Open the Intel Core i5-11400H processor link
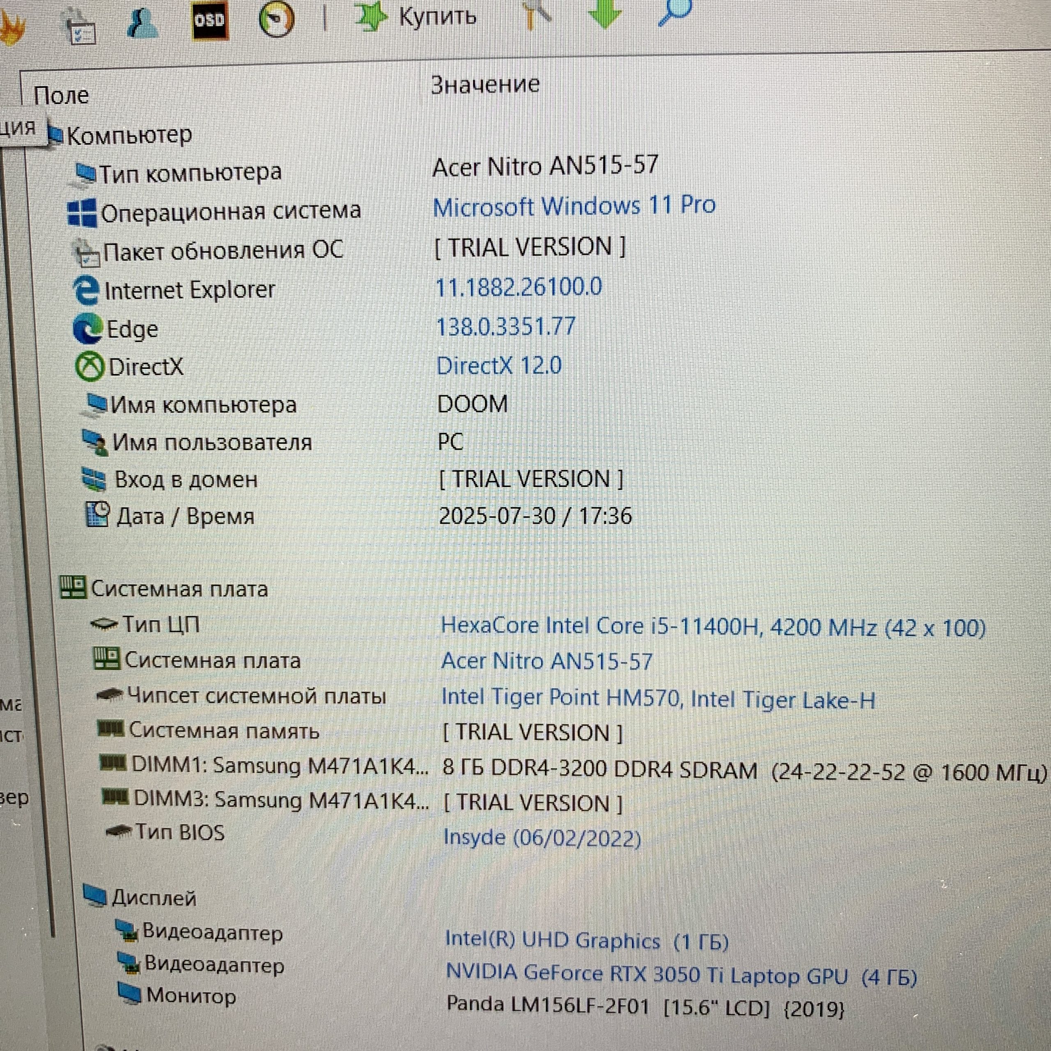1051x1051 pixels. 713,626
